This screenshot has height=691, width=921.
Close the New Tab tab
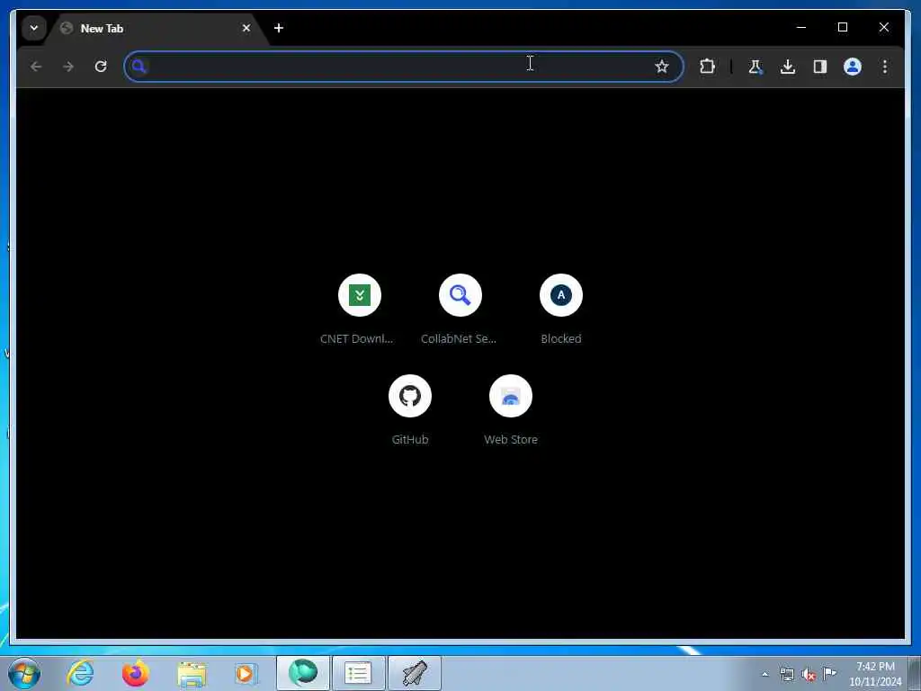(246, 28)
